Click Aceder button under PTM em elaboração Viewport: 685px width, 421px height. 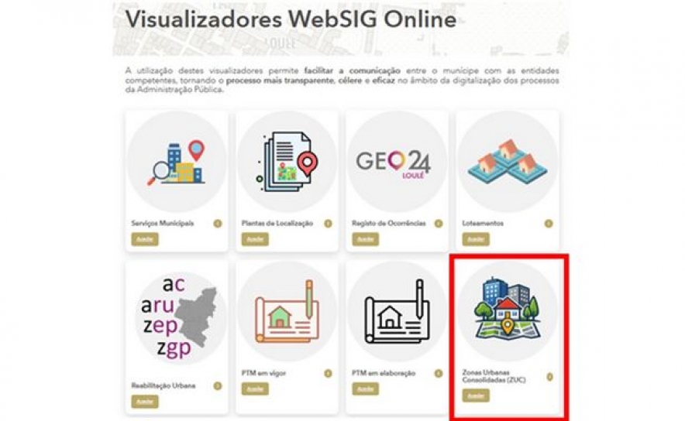tap(365, 388)
